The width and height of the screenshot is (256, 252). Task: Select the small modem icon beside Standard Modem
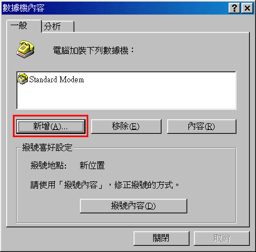click(23, 79)
